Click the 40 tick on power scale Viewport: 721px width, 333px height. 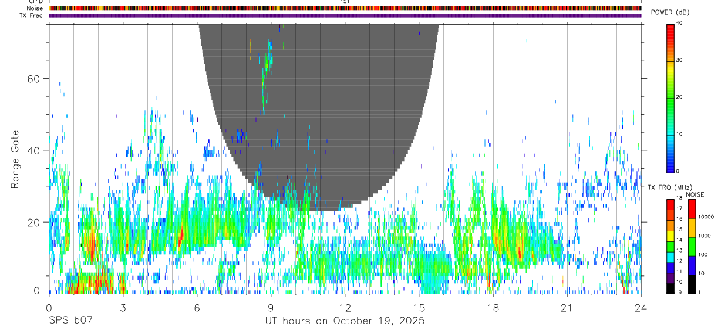(x=680, y=23)
